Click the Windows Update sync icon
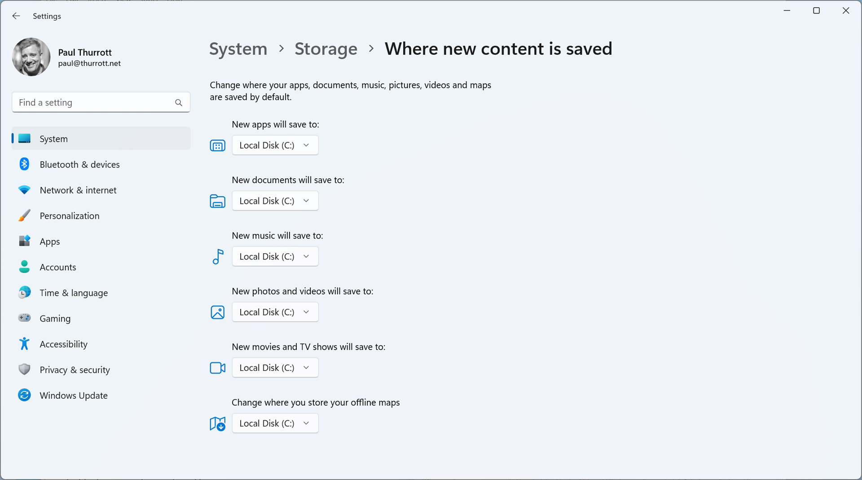The image size is (862, 480). coord(24,395)
